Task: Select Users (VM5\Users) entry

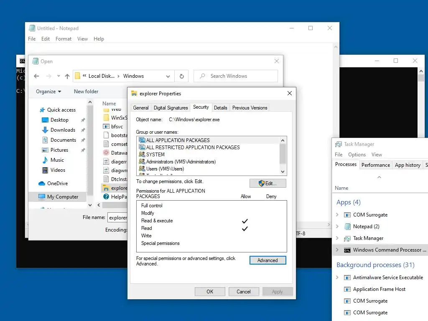Action: [x=208, y=169]
